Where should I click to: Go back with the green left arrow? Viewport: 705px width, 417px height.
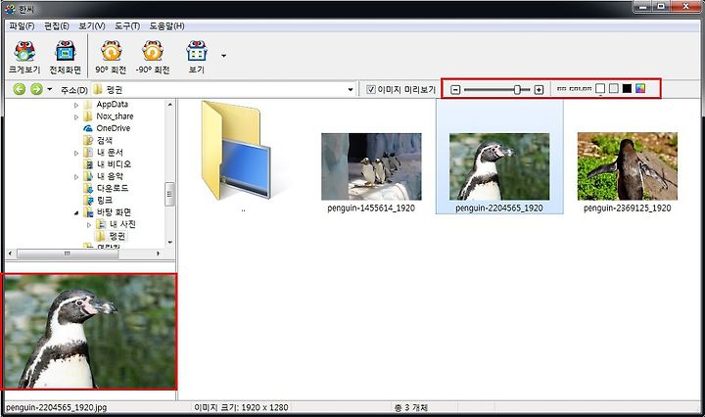(19, 89)
